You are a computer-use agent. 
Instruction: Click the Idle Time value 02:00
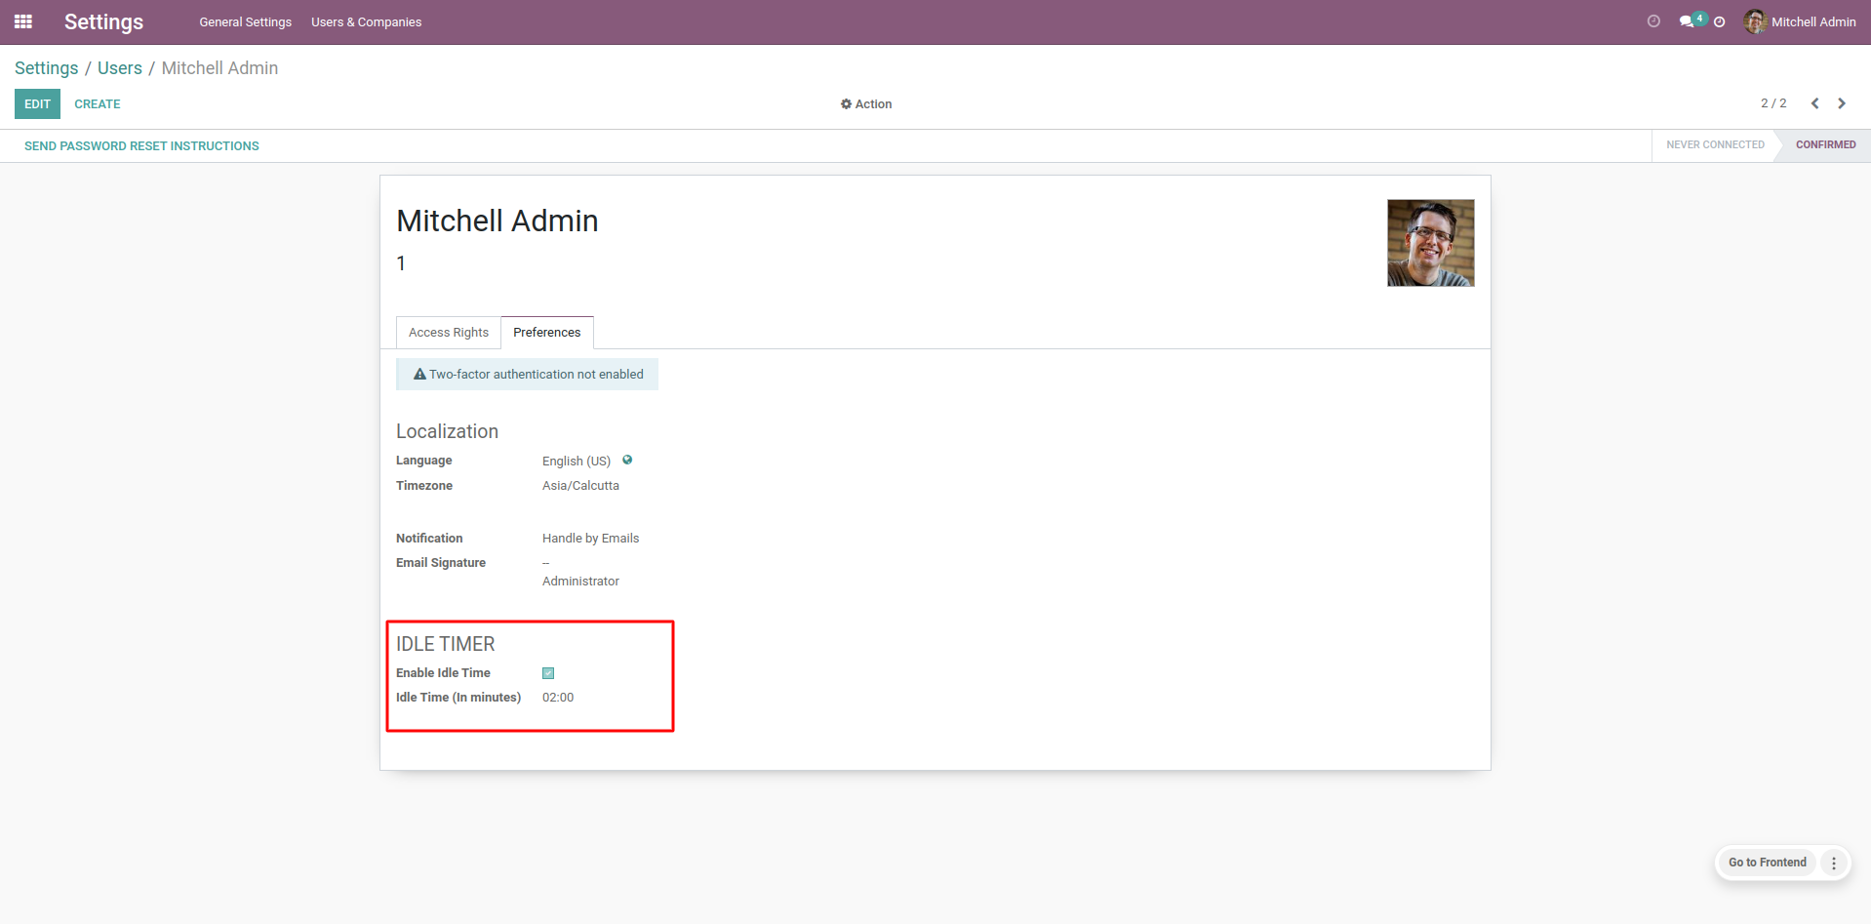pyautogui.click(x=558, y=698)
